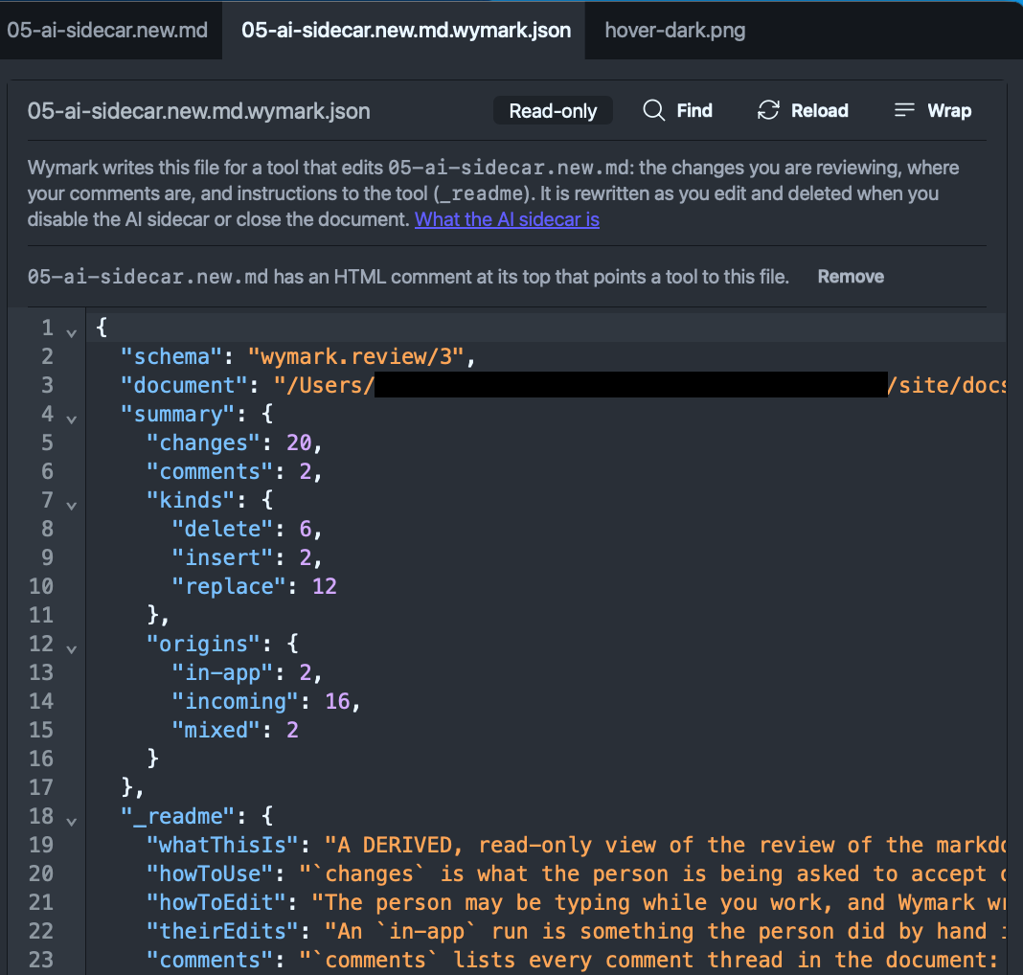
Task: Remove the HTML comment pointer
Action: [x=851, y=277]
